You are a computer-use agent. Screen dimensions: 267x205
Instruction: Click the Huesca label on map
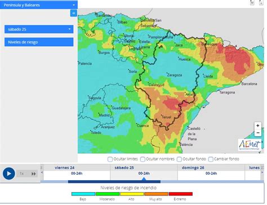click(185, 59)
